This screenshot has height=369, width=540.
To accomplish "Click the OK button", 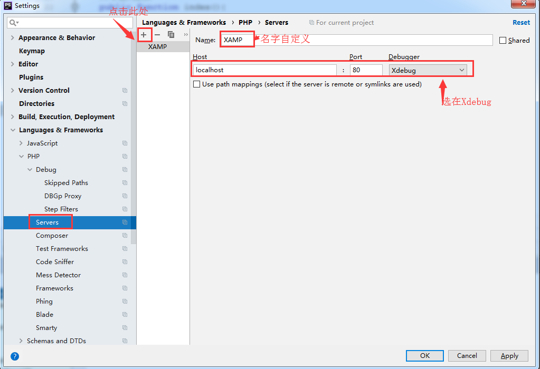I will [424, 356].
